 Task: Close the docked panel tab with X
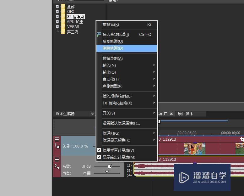(171, 114)
